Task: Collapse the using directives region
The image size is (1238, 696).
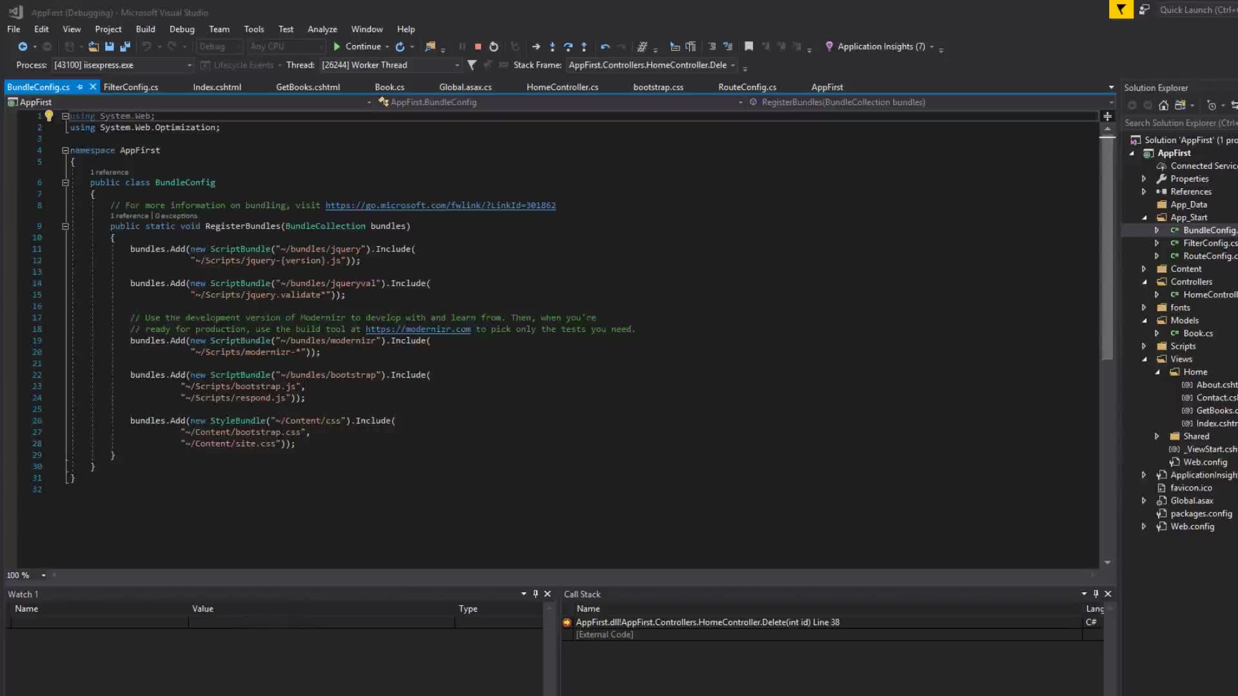Action: 65,116
